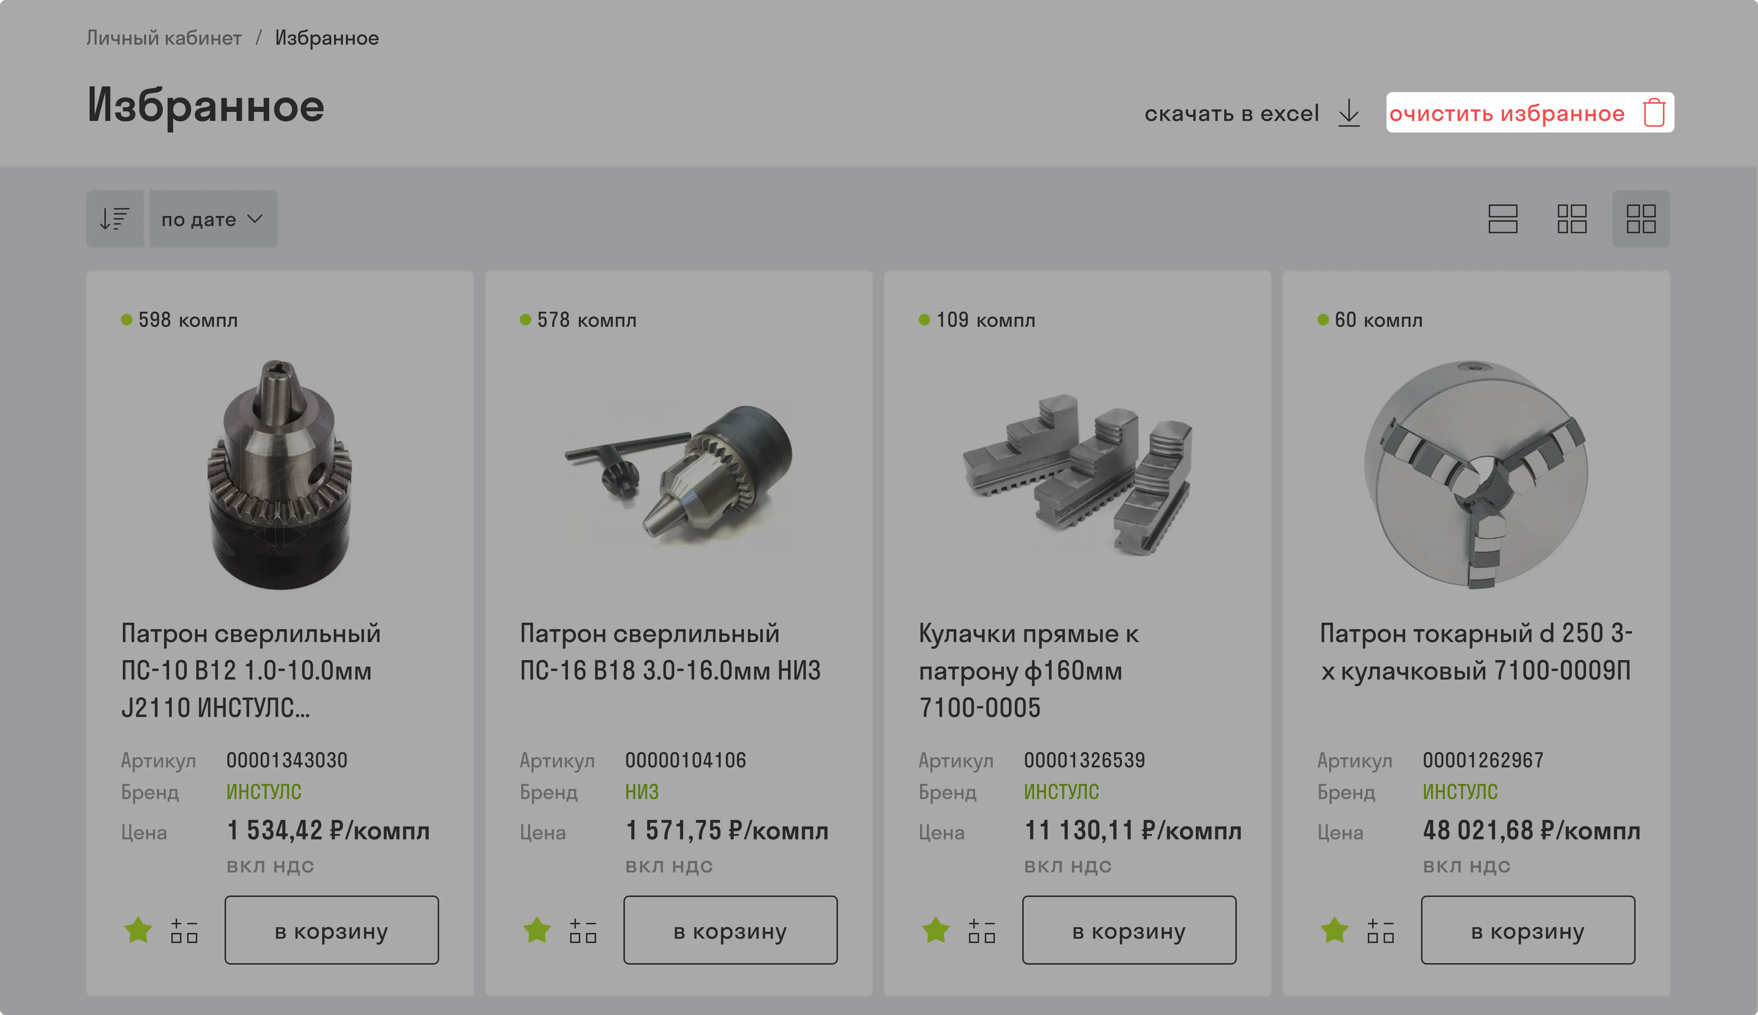Open the 'по дате' sort dropdown
The width and height of the screenshot is (1758, 1015).
(x=213, y=219)
